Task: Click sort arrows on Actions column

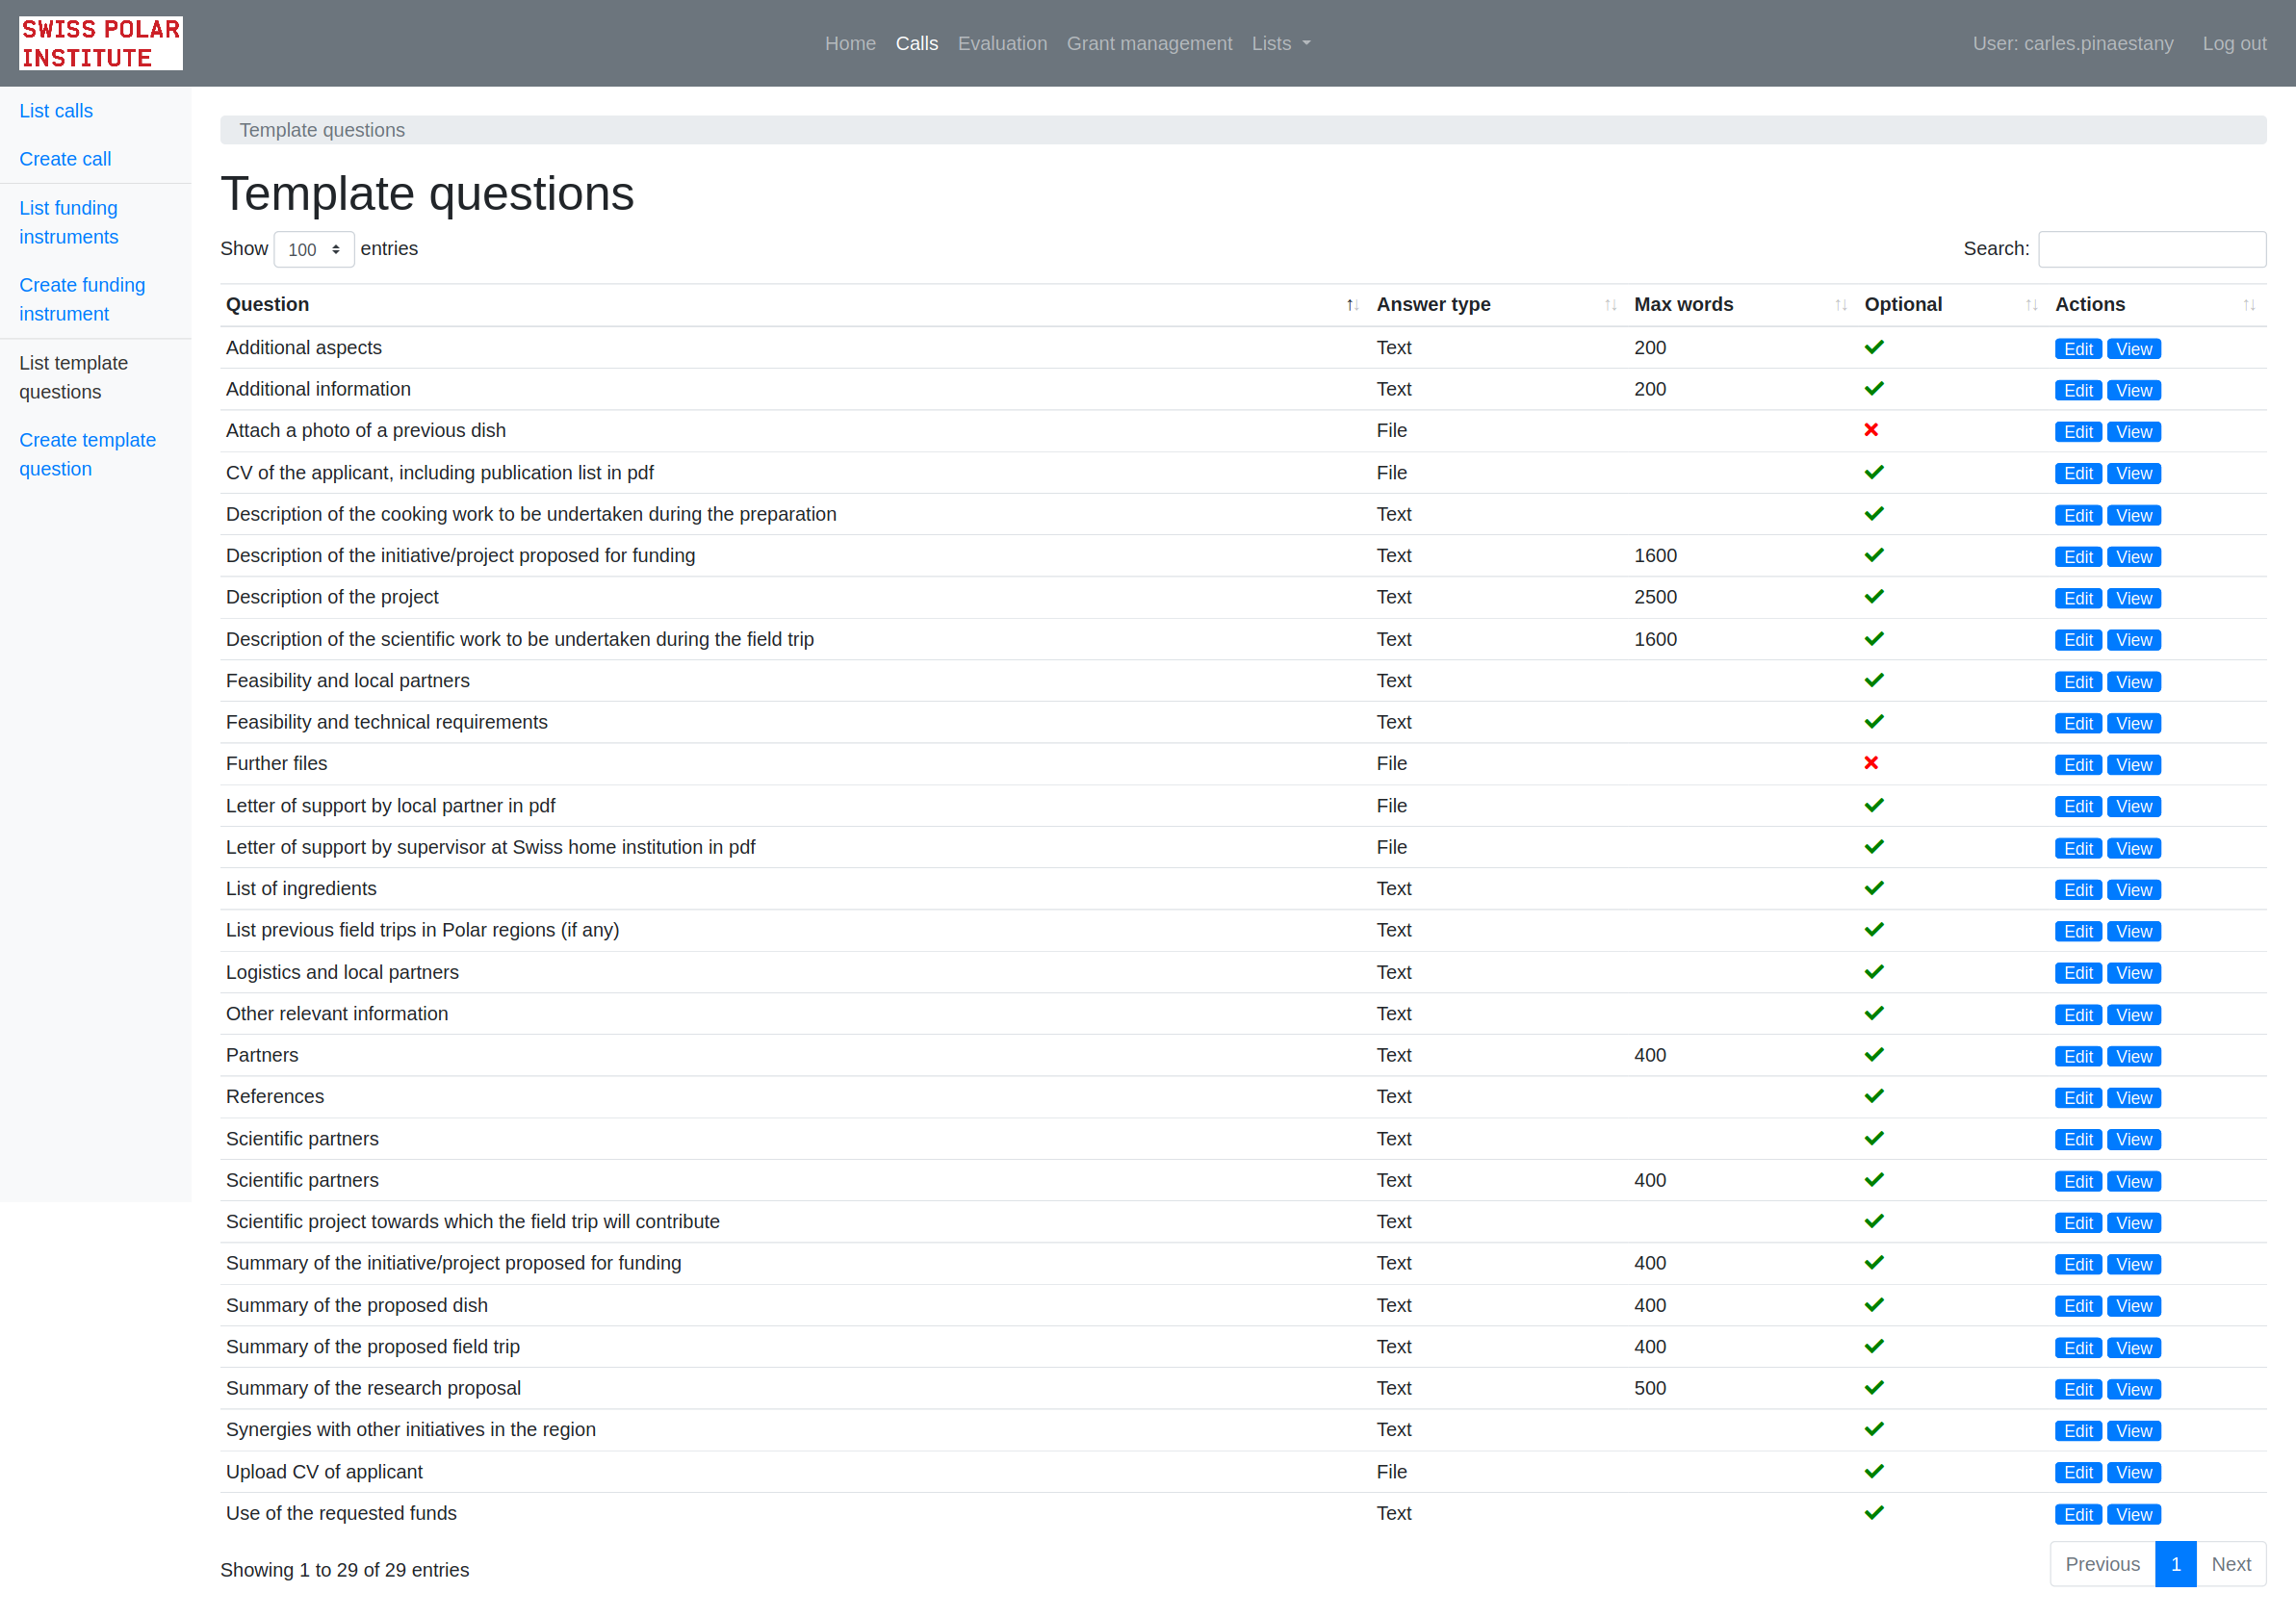Action: (2248, 305)
